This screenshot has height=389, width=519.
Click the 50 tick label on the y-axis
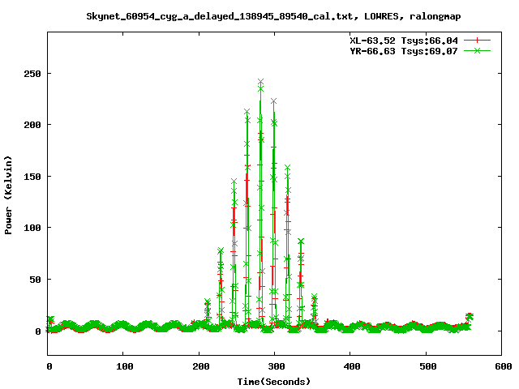click(36, 279)
